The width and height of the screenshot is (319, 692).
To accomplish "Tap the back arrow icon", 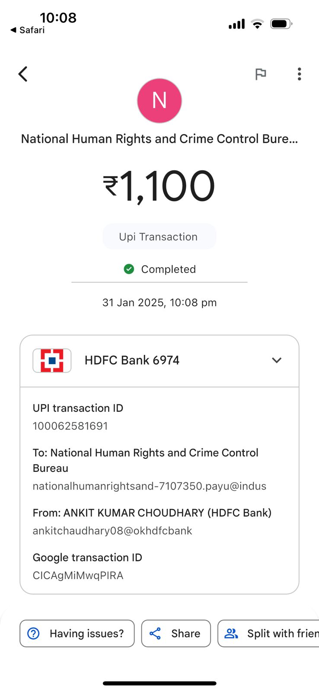I will [23, 74].
